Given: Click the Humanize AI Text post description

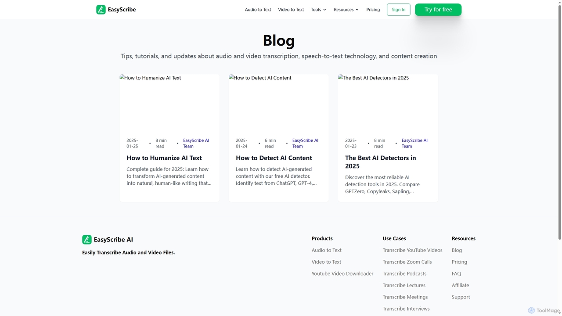Looking at the screenshot, I should point(169,176).
